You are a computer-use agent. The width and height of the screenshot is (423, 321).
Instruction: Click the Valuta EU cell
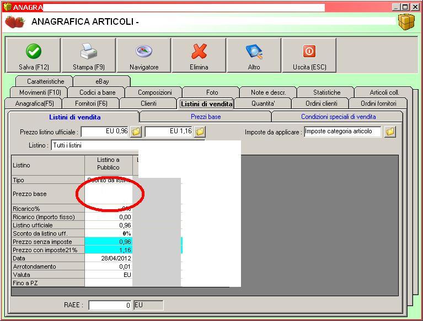(x=109, y=275)
